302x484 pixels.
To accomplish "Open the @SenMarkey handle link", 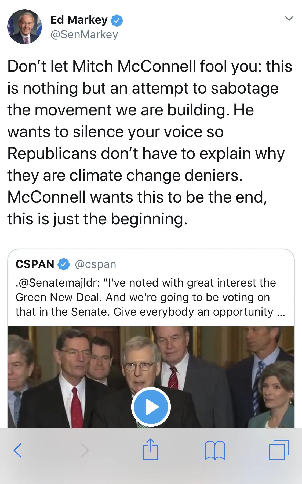I will tap(84, 34).
